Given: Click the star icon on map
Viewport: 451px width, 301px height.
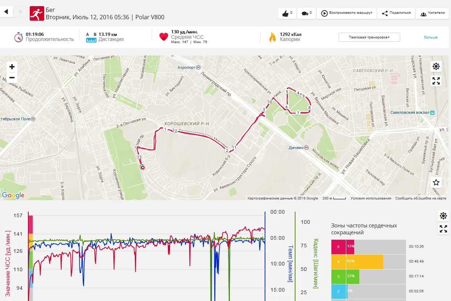Looking at the screenshot, I should pyautogui.click(x=436, y=182).
